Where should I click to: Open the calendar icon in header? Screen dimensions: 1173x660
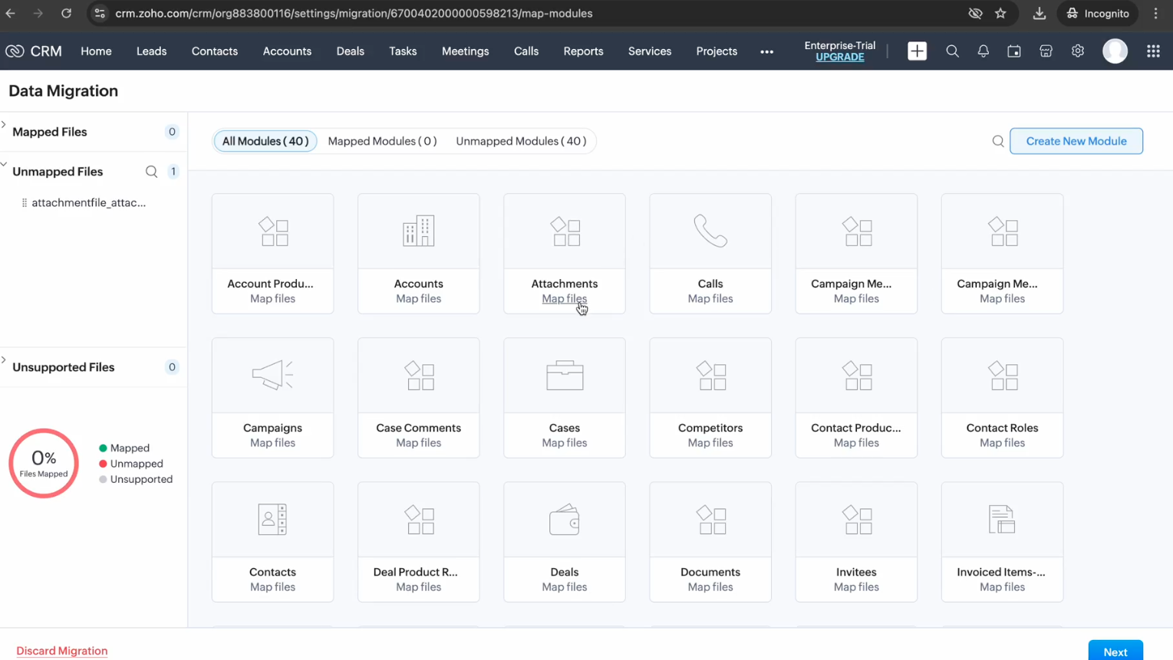1014,51
